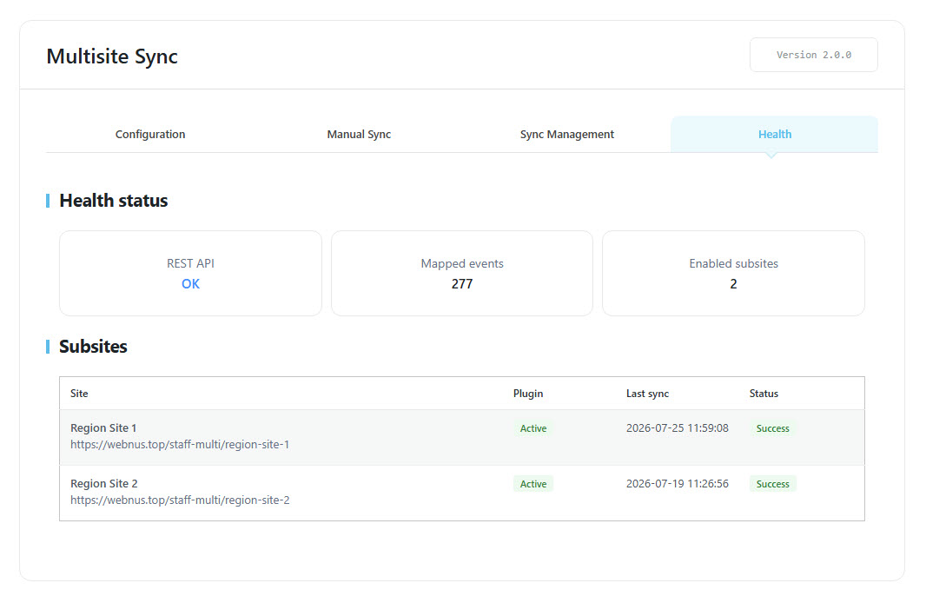Image resolution: width=926 pixels, height=603 pixels.
Task: Click Active badge for Region Site 1
Action: tap(533, 428)
